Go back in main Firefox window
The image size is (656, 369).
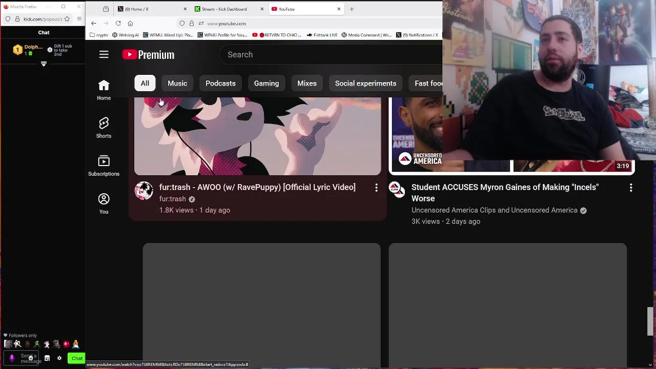tap(93, 24)
